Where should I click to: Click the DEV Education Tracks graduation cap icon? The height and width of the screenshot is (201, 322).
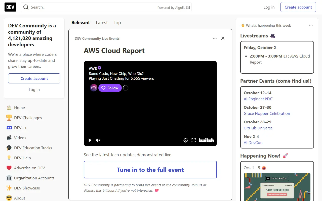[9, 148]
